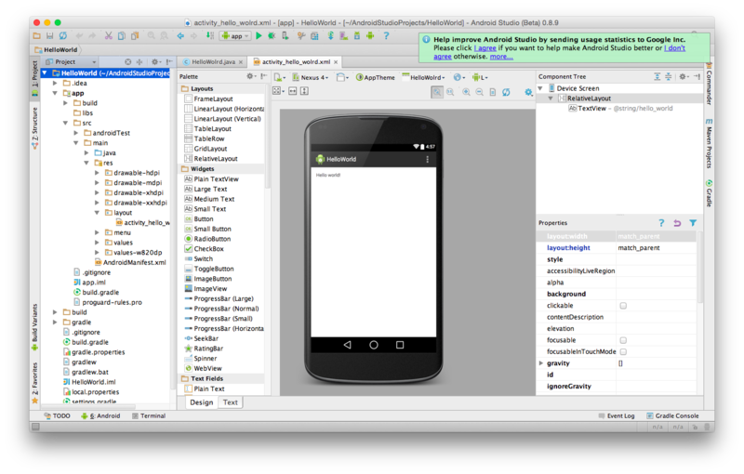Collapse the RelativeLayout node arrow
744x474 pixels.
pos(551,99)
